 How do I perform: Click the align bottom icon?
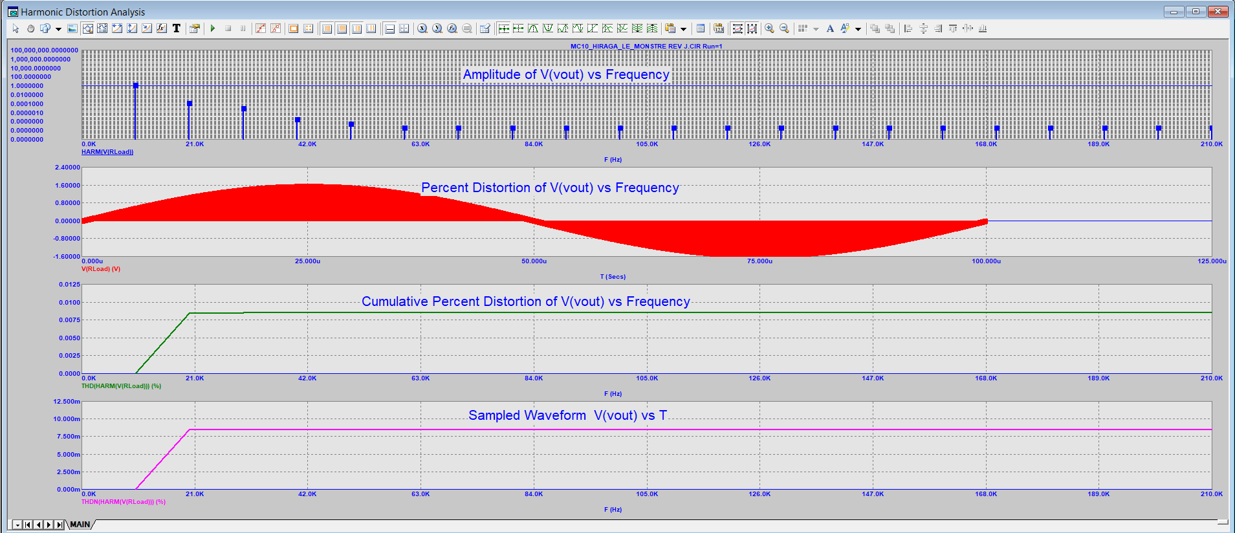point(983,28)
